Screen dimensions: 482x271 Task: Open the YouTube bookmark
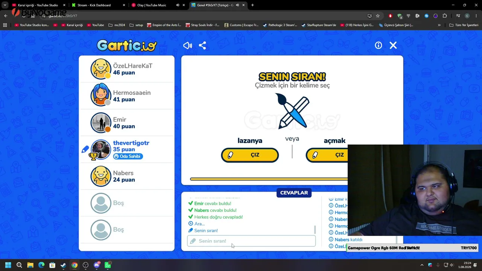[x=95, y=25]
